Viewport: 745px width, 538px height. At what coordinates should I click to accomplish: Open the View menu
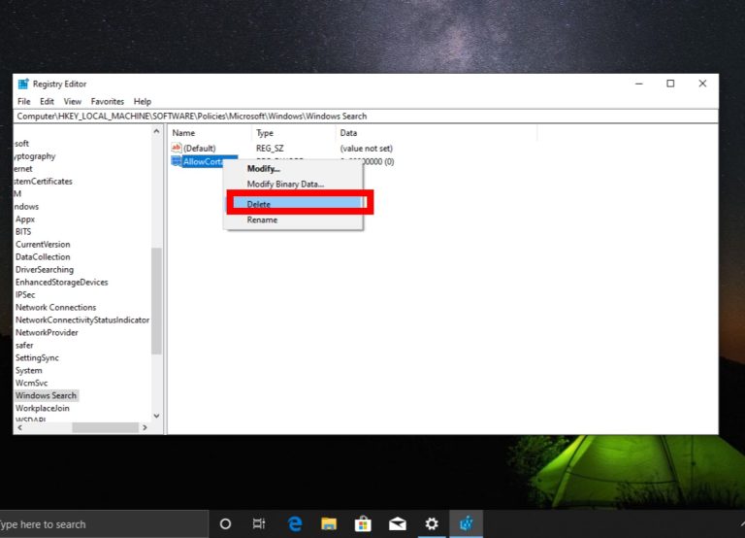72,101
